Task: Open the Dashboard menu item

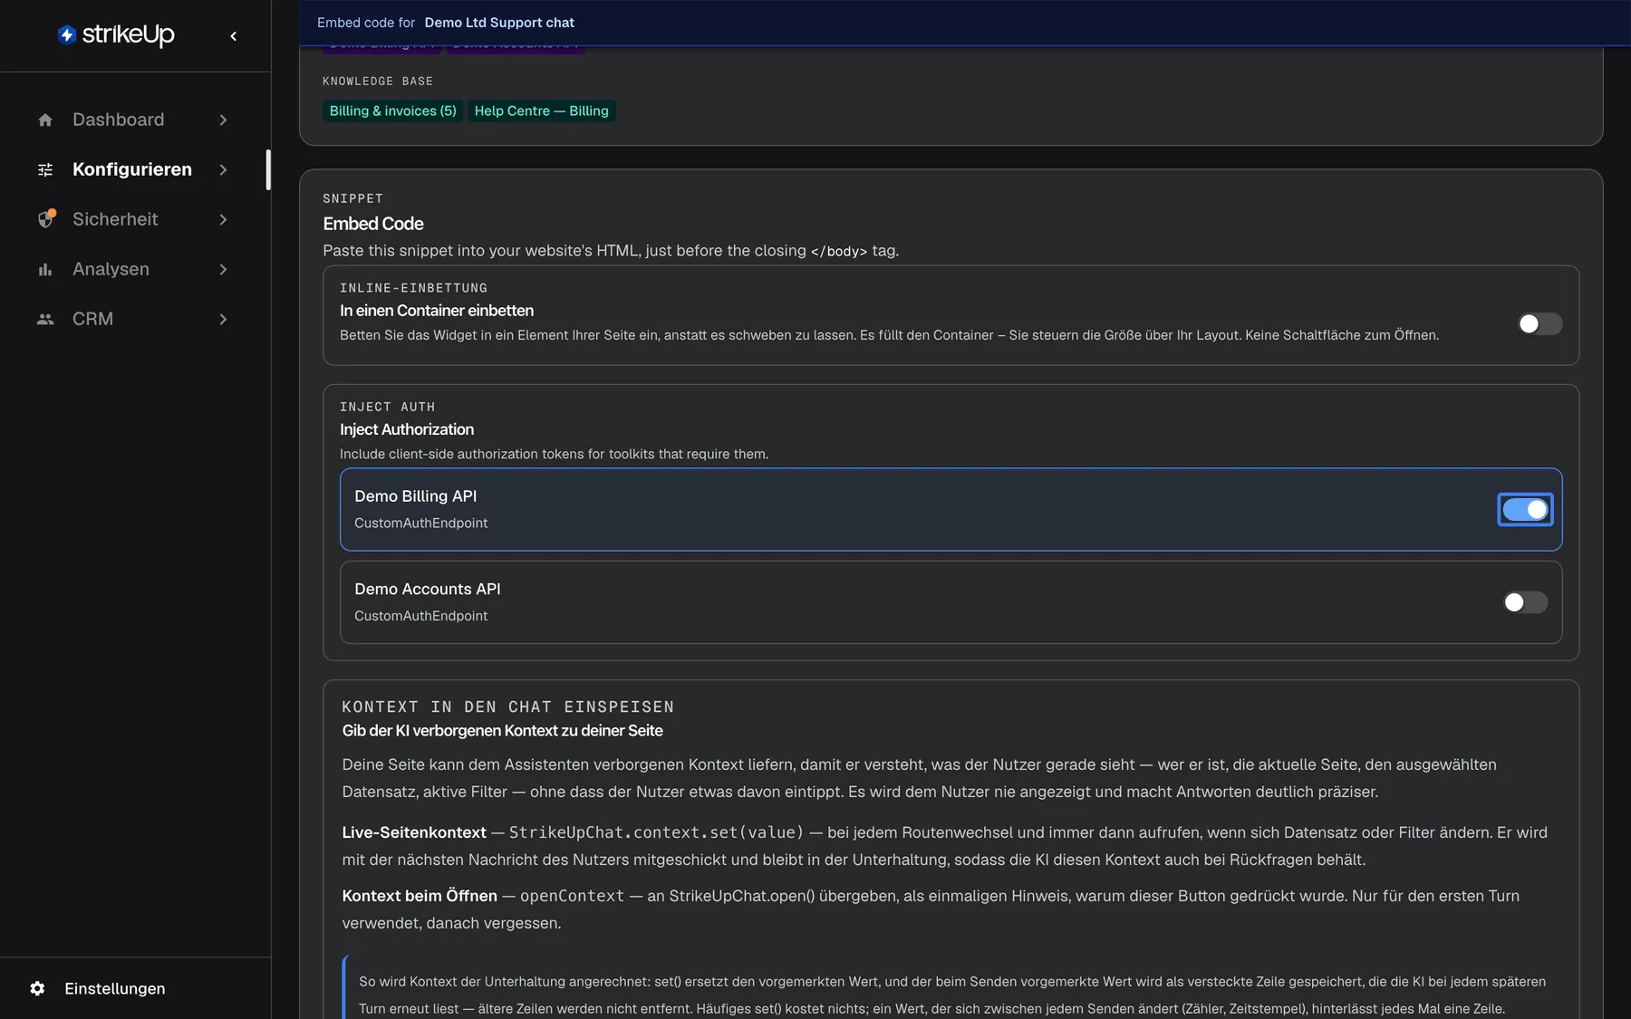Action: [x=135, y=120]
